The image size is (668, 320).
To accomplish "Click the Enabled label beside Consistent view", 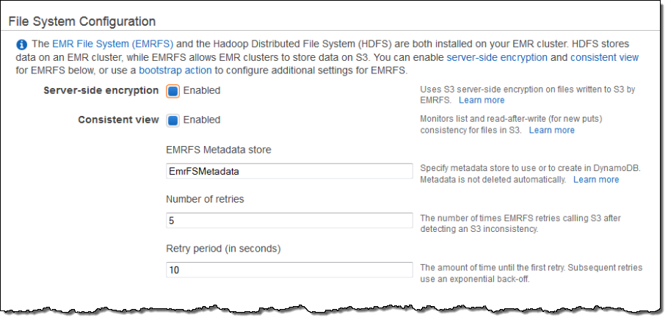I will click(201, 120).
